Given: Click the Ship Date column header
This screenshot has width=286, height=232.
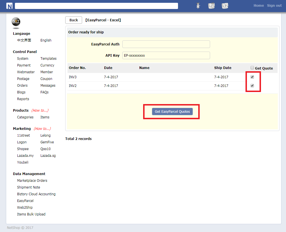Looking at the screenshot, I should point(223,68).
